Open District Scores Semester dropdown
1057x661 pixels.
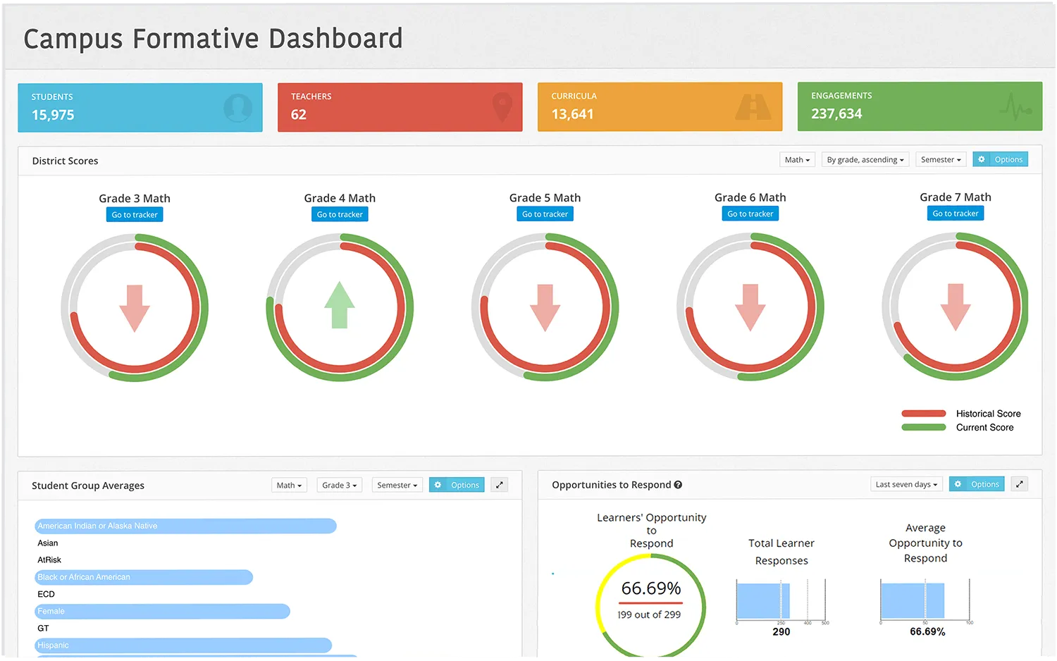click(x=941, y=160)
